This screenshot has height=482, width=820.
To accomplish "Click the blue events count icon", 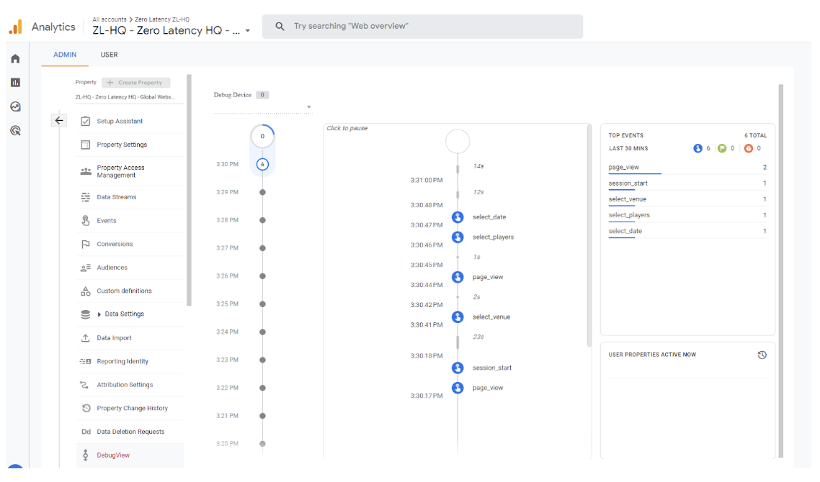I will 698,148.
